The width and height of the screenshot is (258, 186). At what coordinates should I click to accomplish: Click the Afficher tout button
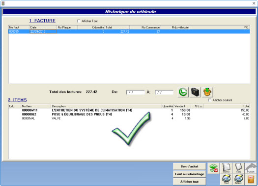(x=189, y=182)
